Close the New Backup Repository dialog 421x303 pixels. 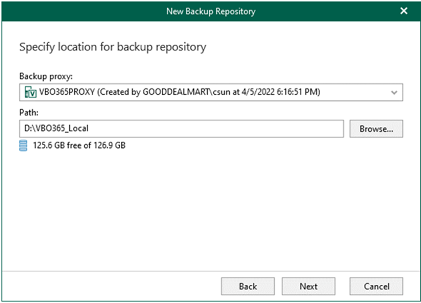404,11
